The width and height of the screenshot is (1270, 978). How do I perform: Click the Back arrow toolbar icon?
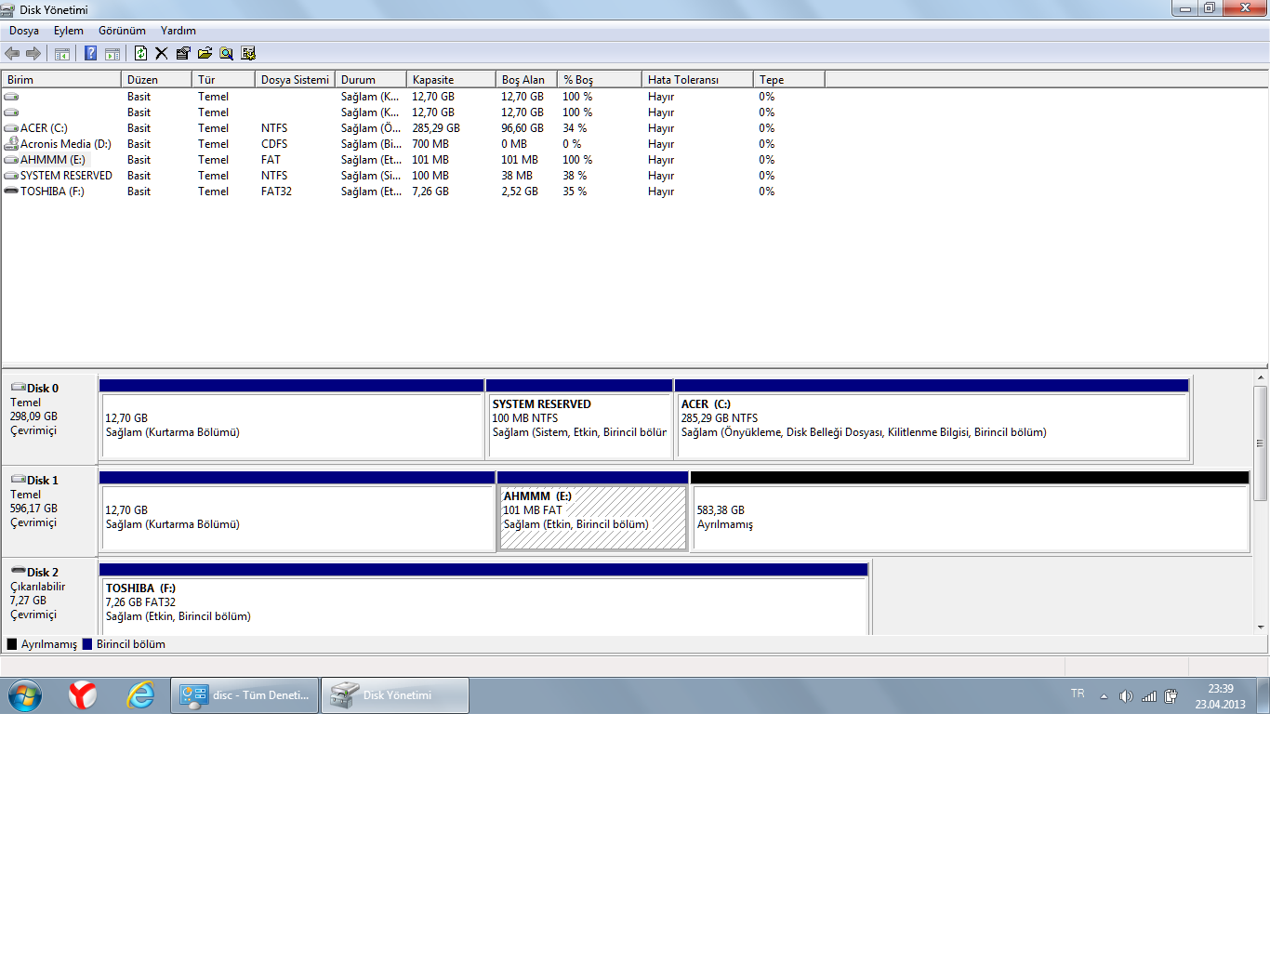12,53
